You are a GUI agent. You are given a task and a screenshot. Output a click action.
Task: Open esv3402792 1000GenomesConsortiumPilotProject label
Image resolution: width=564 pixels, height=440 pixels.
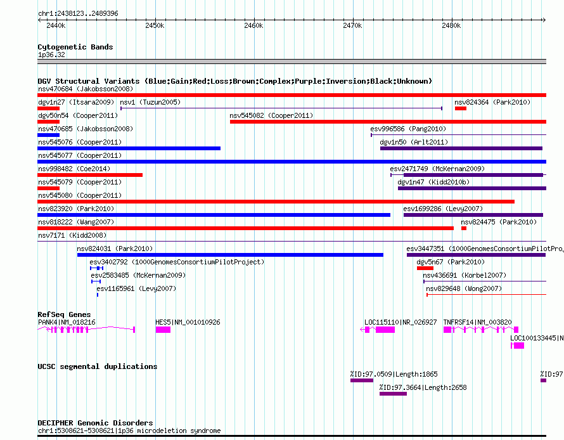177,262
